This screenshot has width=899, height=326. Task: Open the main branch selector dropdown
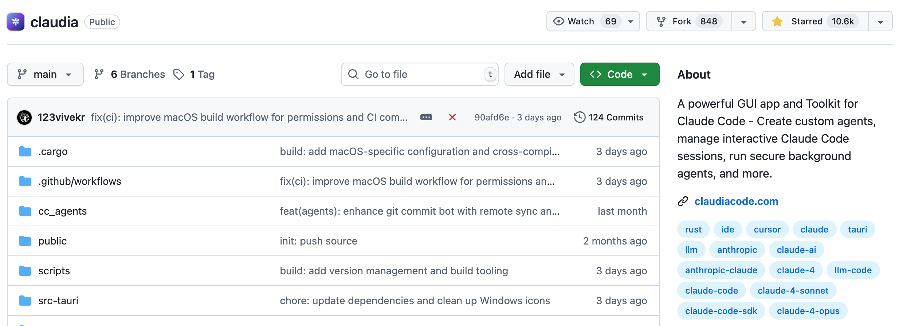click(x=45, y=74)
